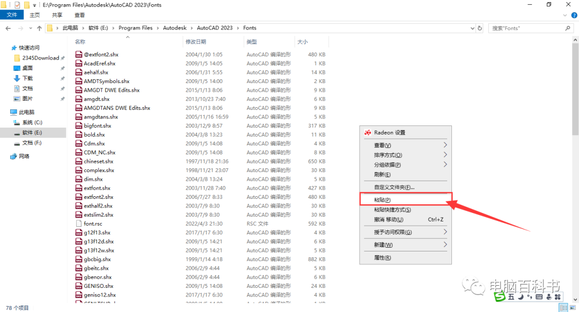Click the forward navigation arrow
Screen dimensions: 579x312
[20, 28]
